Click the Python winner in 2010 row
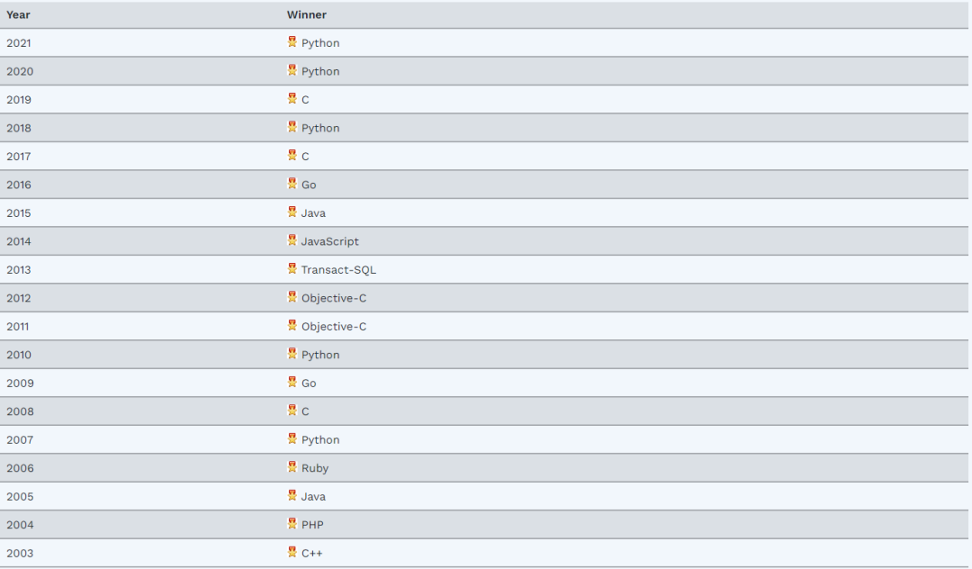This screenshot has height=569, width=972. (x=320, y=355)
